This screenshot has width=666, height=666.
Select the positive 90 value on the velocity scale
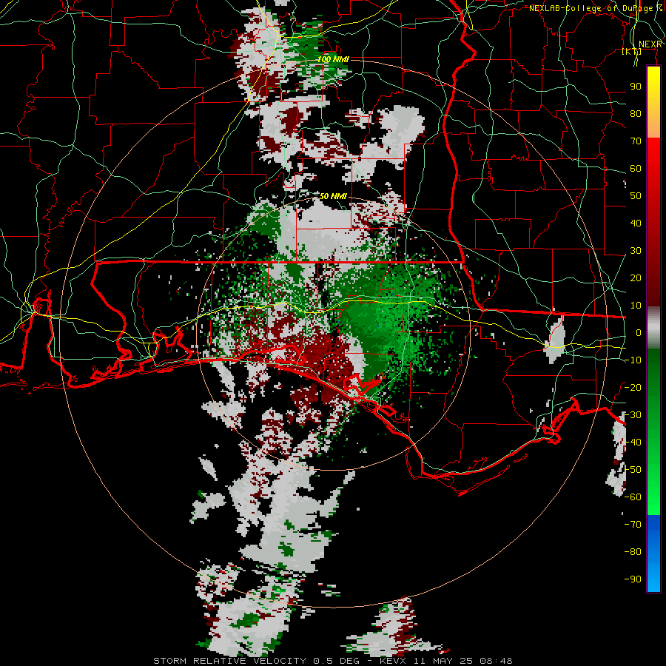click(636, 87)
